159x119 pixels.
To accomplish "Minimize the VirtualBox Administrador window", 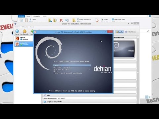I will click(129, 23).
